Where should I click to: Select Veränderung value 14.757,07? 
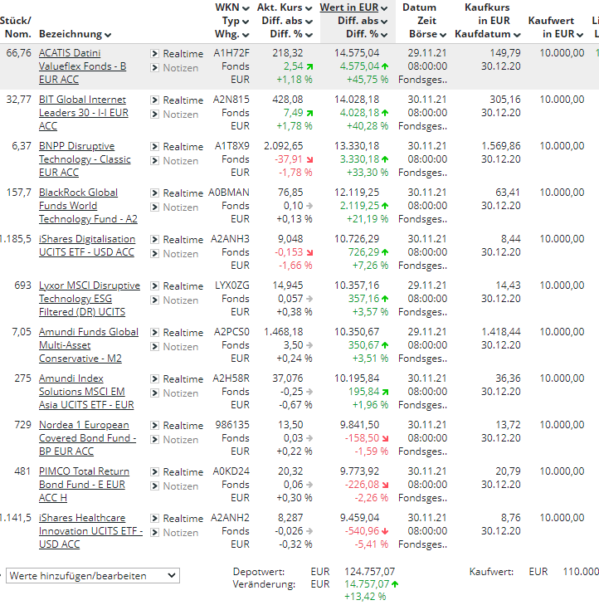coord(367,584)
